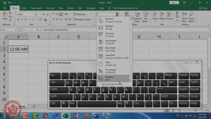
Task: Open Cell Styles dropdown
Action: point(145,17)
